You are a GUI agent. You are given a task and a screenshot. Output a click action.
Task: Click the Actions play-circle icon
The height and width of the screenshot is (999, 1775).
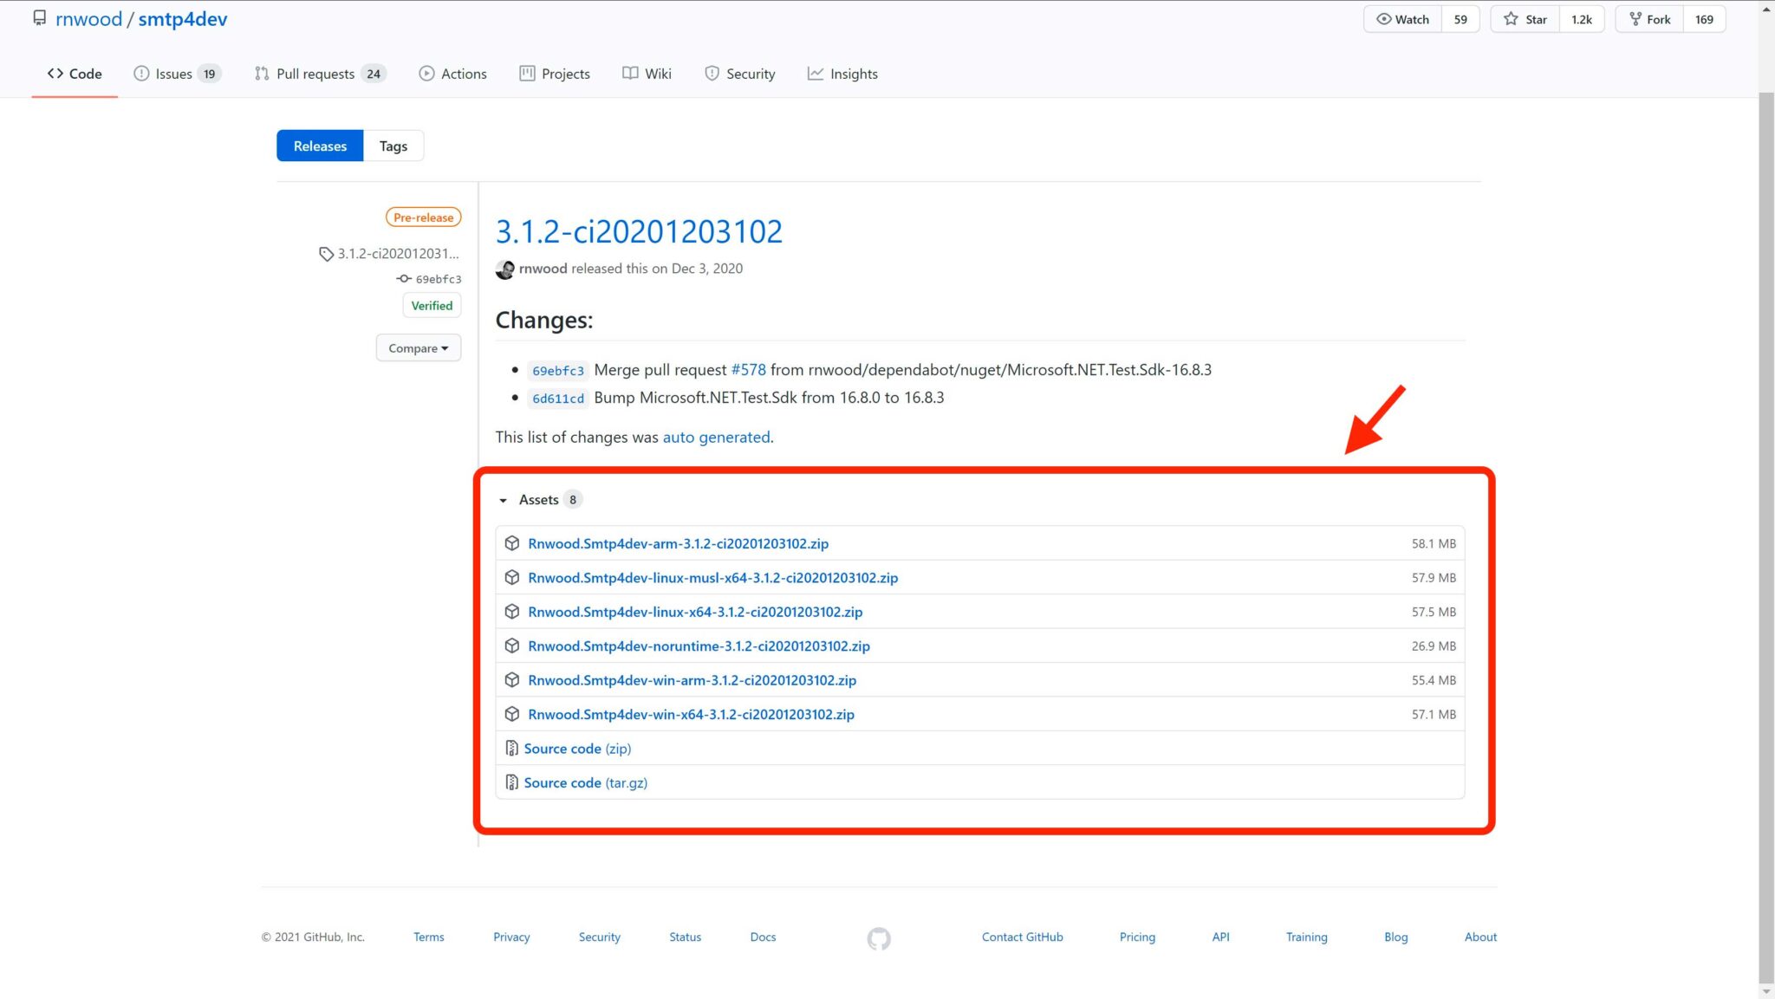[x=426, y=74]
